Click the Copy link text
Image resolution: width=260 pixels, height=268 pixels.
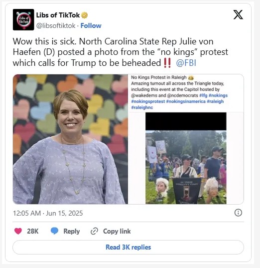point(117,231)
